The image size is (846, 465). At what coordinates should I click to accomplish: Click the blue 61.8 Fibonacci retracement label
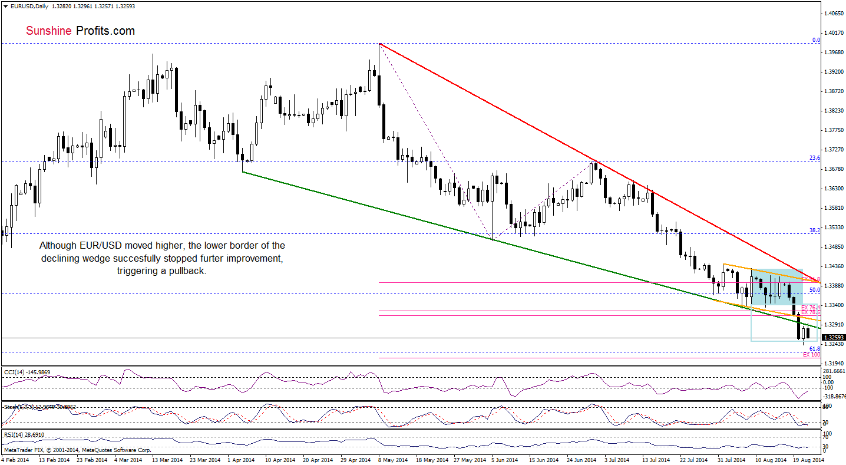point(815,349)
